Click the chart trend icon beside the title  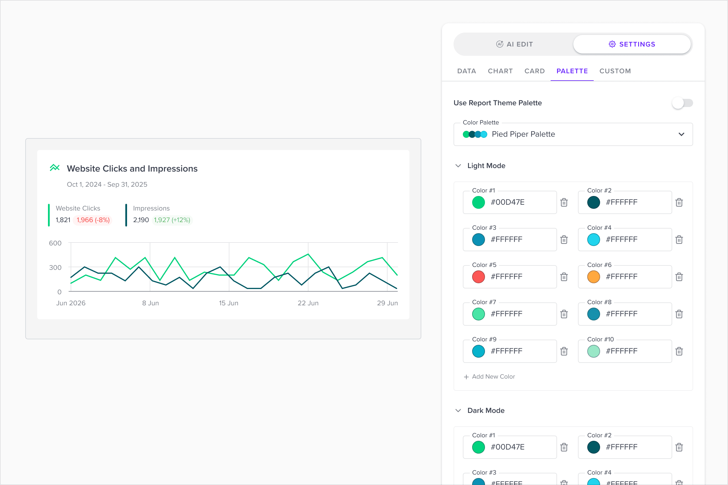click(x=55, y=168)
